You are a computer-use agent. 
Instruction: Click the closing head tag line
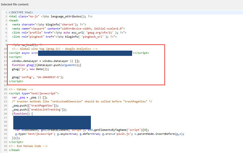click(14, 150)
